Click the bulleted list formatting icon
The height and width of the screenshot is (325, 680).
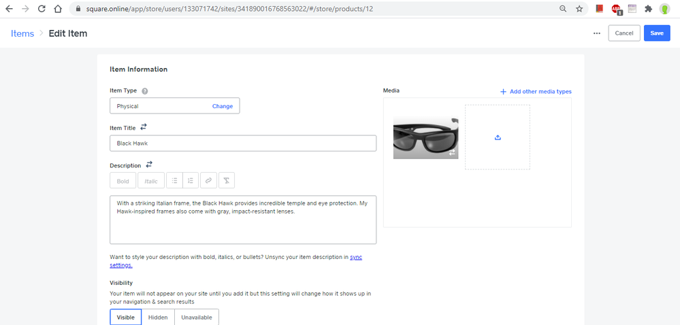click(174, 181)
